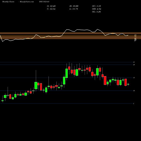Select the low value 'L: 11.78'
The width and height of the screenshot is (141, 141).
[x=74, y=9]
